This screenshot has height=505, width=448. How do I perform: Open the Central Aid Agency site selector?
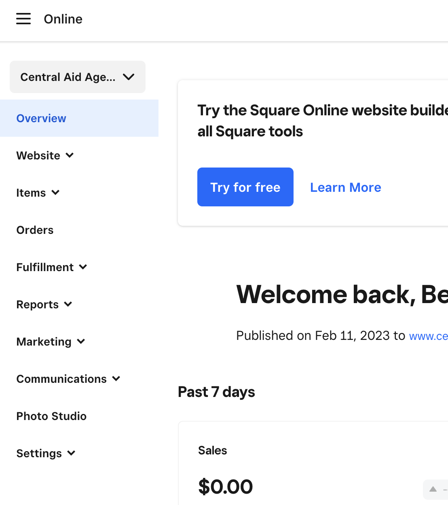coord(77,77)
